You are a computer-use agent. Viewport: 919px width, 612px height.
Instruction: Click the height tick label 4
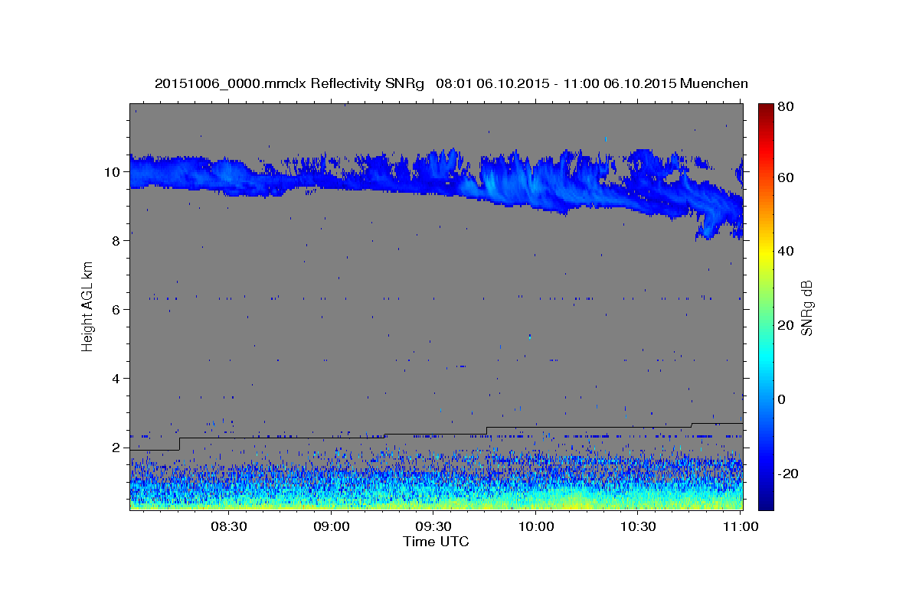(x=116, y=379)
